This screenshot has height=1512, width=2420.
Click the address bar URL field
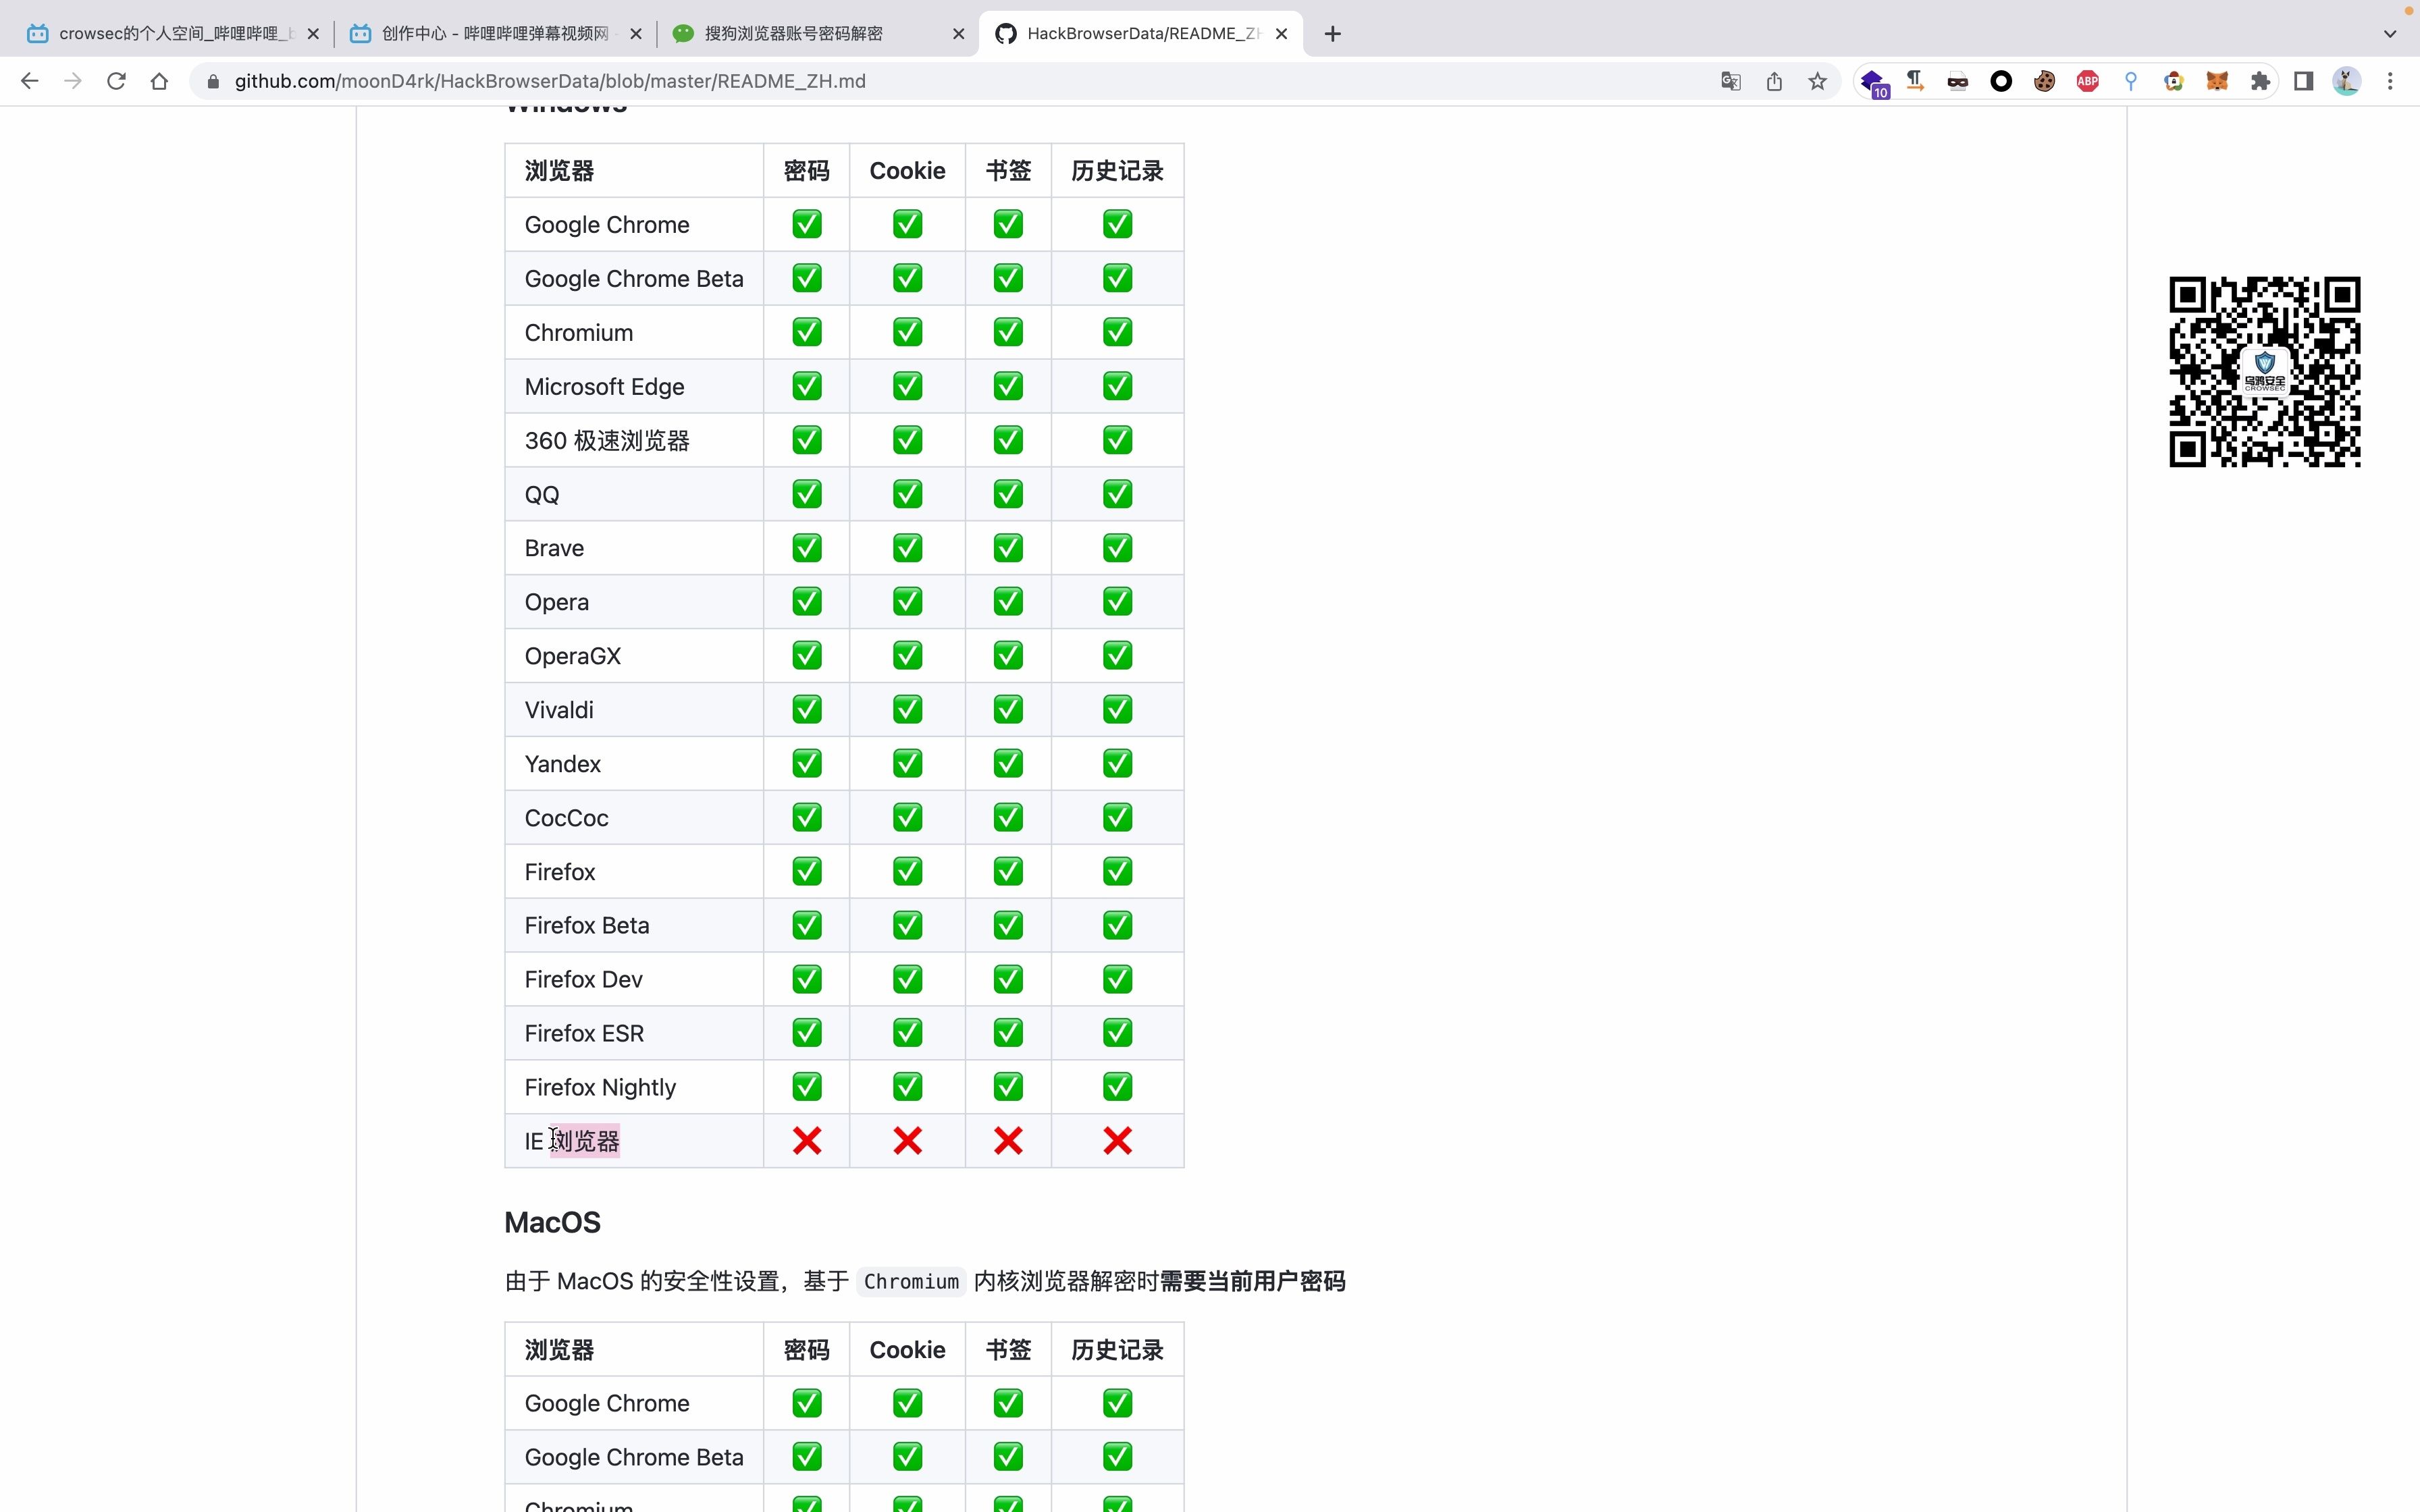click(x=950, y=81)
